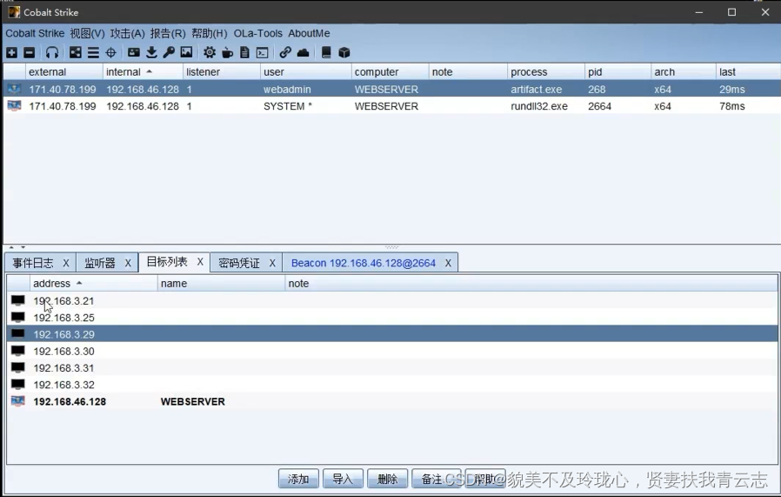Click the monitor icon beside 192.168.3.30
The image size is (781, 497).
18,351
